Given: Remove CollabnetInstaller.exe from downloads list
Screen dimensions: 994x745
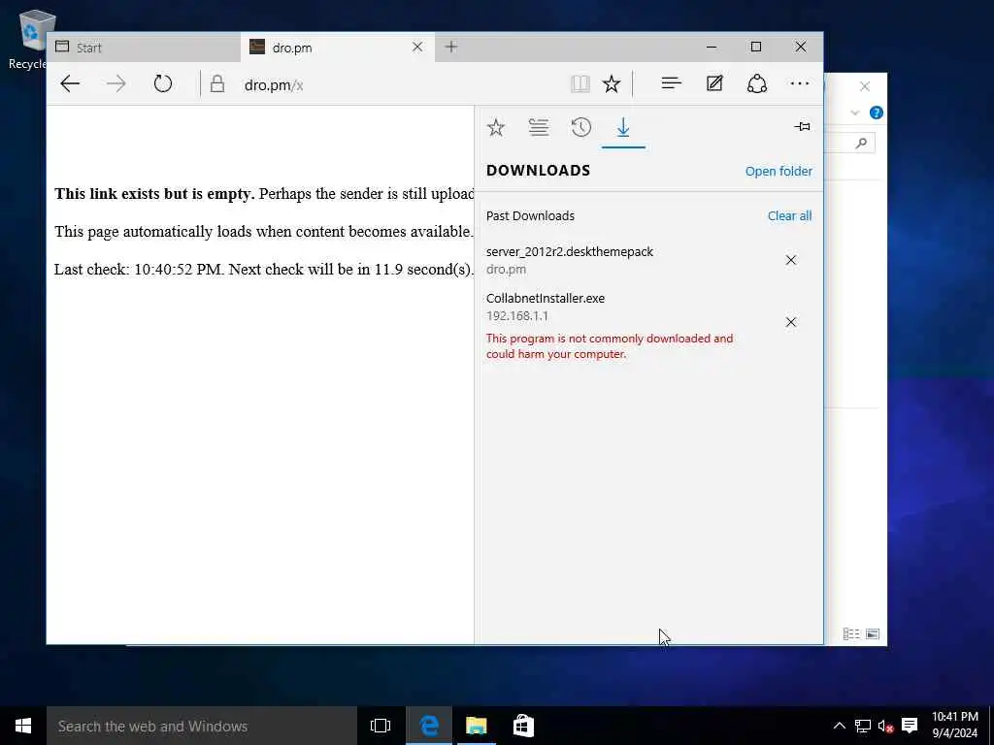Looking at the screenshot, I should (790, 322).
